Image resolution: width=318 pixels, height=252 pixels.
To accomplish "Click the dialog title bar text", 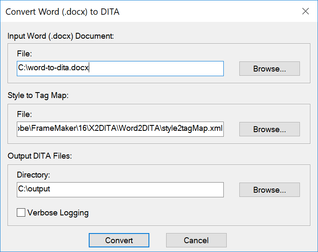I will [62, 12].
